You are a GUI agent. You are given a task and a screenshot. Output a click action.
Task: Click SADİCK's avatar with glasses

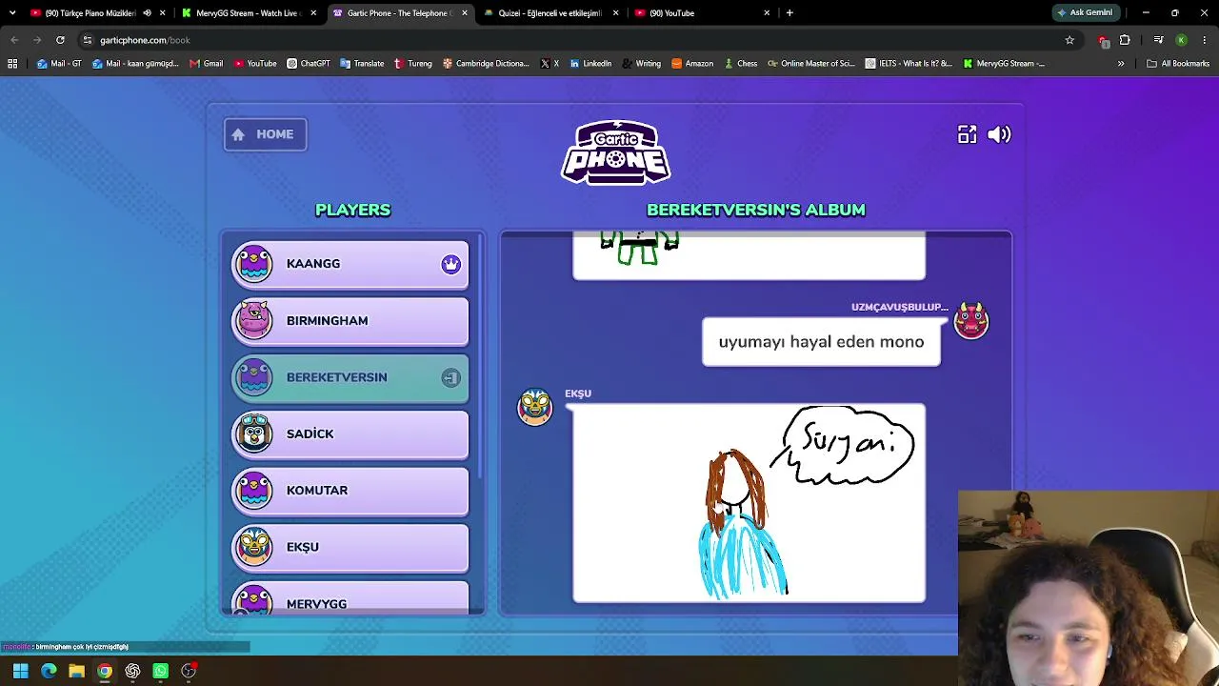pos(254,434)
